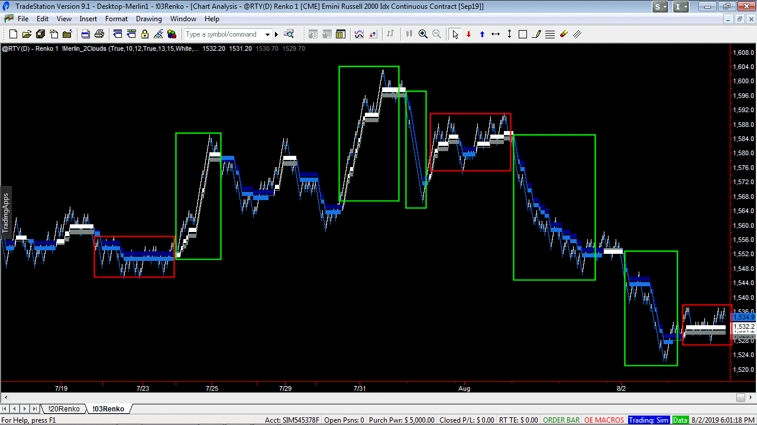Click the 1,534.9 blue price marker on axis
The height and width of the screenshot is (425, 757).
(744, 318)
